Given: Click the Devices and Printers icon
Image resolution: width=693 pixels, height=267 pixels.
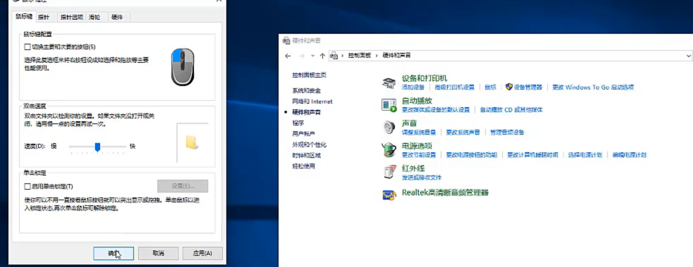Looking at the screenshot, I should coord(389,83).
